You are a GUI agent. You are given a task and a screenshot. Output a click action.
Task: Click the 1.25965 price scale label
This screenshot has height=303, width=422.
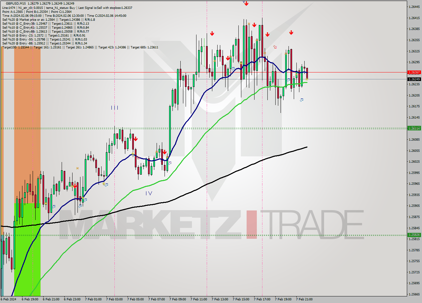414,183
